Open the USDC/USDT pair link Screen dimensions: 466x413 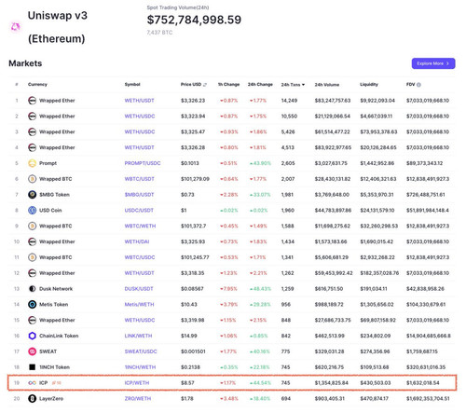pyautogui.click(x=139, y=211)
